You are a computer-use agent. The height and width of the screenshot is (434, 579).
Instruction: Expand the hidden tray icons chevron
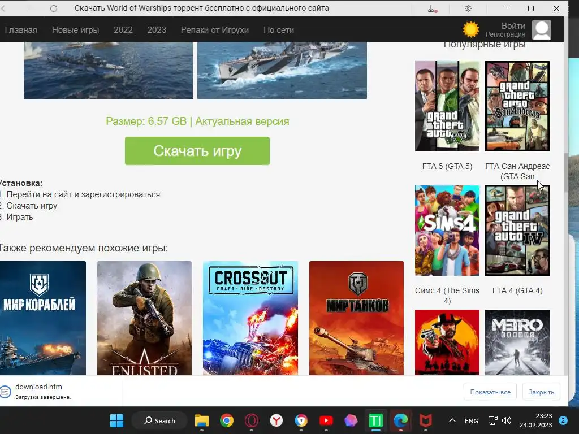point(452,420)
